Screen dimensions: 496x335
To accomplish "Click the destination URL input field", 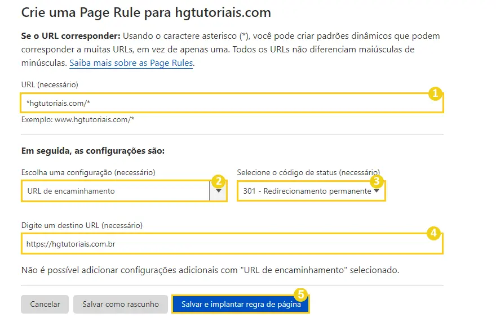I will 225,244.
